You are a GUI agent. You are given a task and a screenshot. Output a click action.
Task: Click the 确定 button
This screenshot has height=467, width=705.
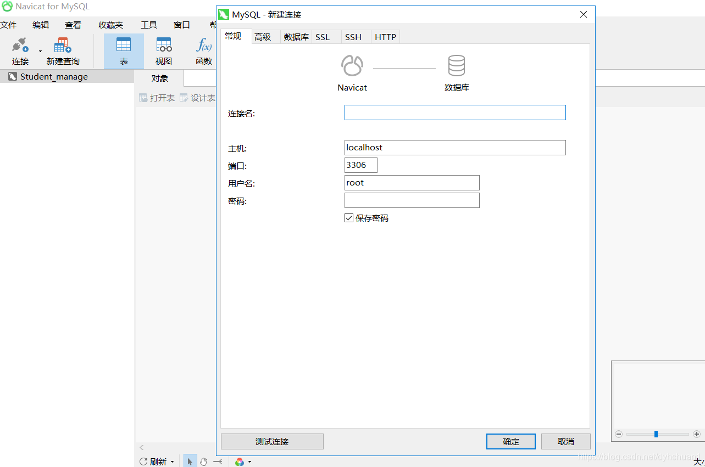pos(511,441)
